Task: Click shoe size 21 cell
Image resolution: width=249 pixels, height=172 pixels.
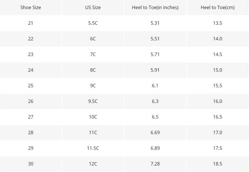Action: coord(31,23)
